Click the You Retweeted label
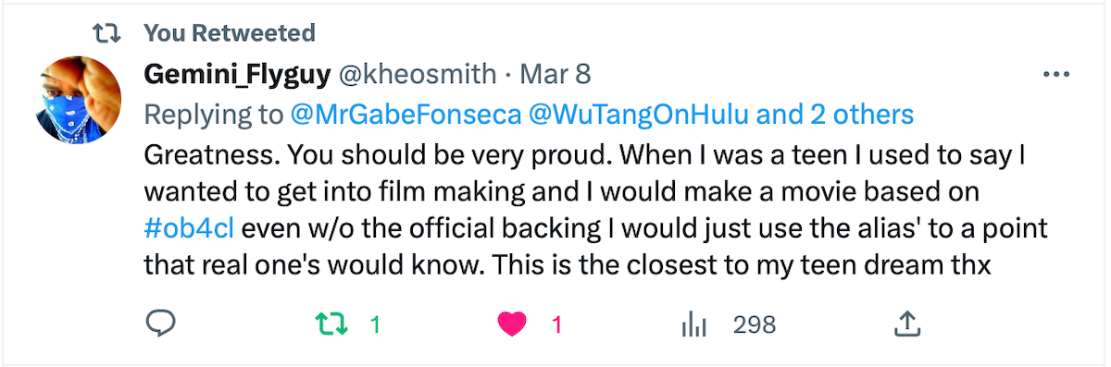The height and width of the screenshot is (367, 1111). (230, 33)
